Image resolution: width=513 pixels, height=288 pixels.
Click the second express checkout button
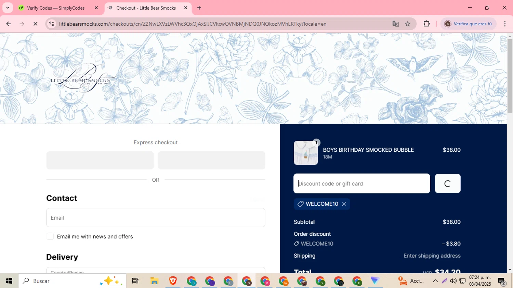pos(211,160)
